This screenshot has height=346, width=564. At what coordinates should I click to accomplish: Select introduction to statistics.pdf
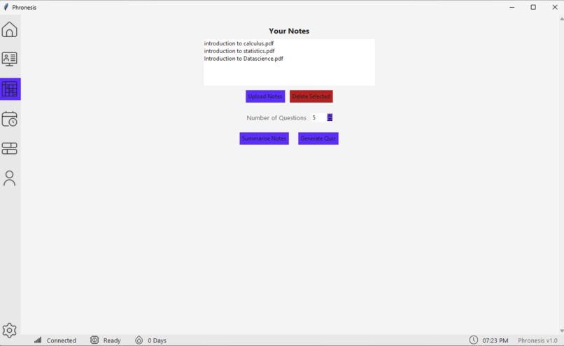click(x=239, y=51)
